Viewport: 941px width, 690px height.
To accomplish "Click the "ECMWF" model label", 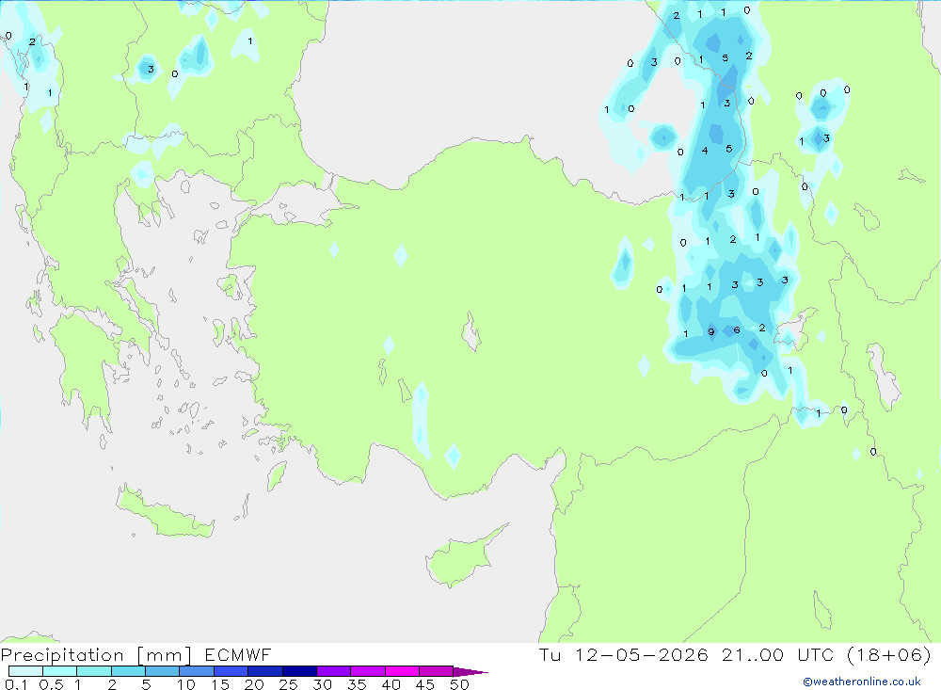I will click(238, 654).
